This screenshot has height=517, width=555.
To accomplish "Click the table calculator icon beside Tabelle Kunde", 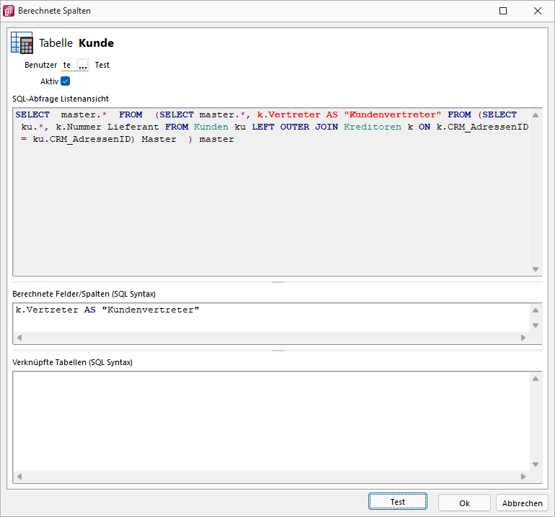I will (22, 43).
